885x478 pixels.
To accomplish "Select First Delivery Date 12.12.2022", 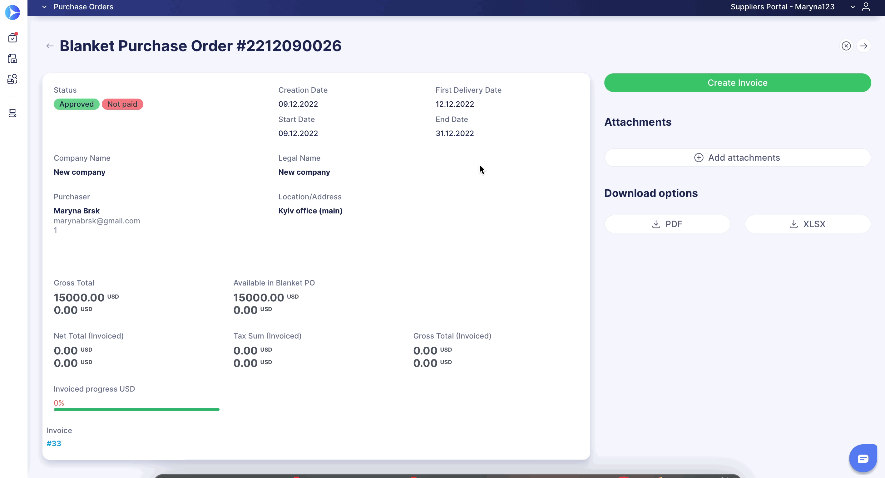I will [x=455, y=104].
